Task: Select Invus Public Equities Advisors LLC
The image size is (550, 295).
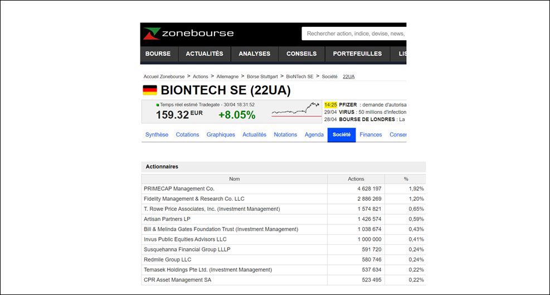Action: click(x=284, y=239)
